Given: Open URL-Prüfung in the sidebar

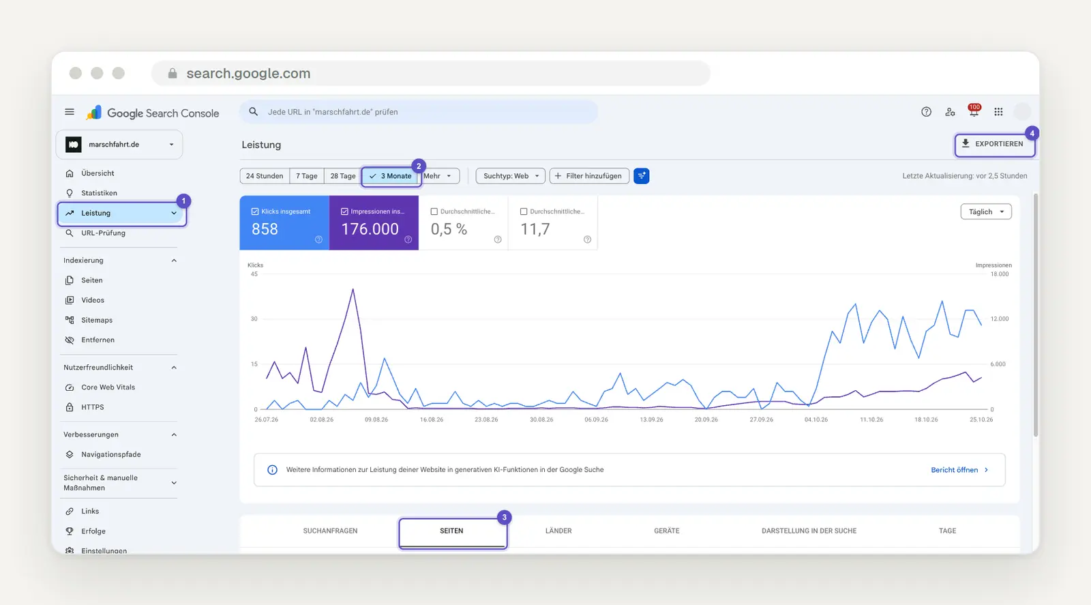Looking at the screenshot, I should point(103,233).
